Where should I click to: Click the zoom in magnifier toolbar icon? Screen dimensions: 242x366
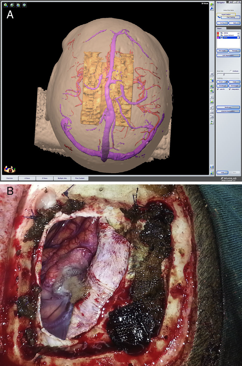pos(212,86)
